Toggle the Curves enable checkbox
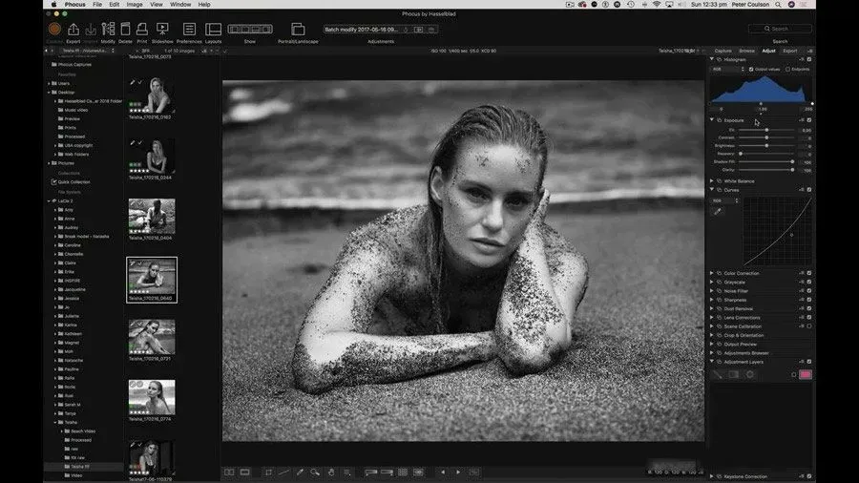 pyautogui.click(x=809, y=190)
